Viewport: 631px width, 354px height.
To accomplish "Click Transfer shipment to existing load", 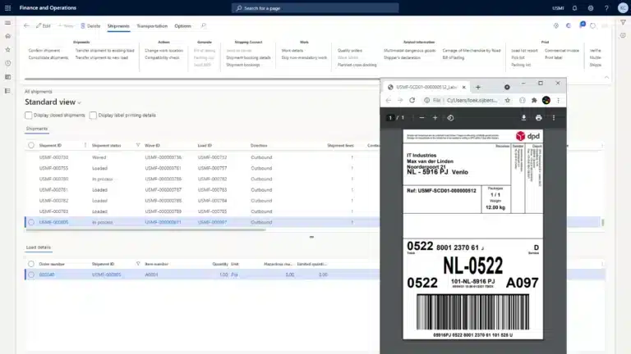I will click(104, 51).
